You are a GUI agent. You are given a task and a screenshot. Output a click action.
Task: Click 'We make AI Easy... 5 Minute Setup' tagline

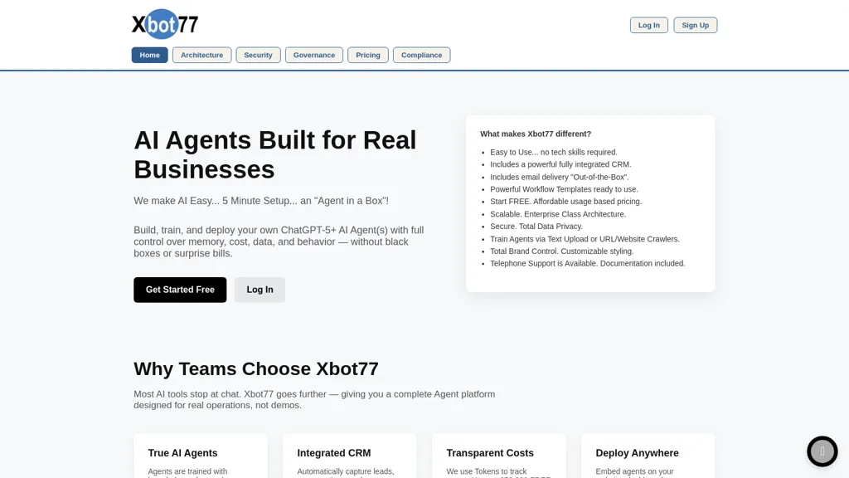point(261,201)
